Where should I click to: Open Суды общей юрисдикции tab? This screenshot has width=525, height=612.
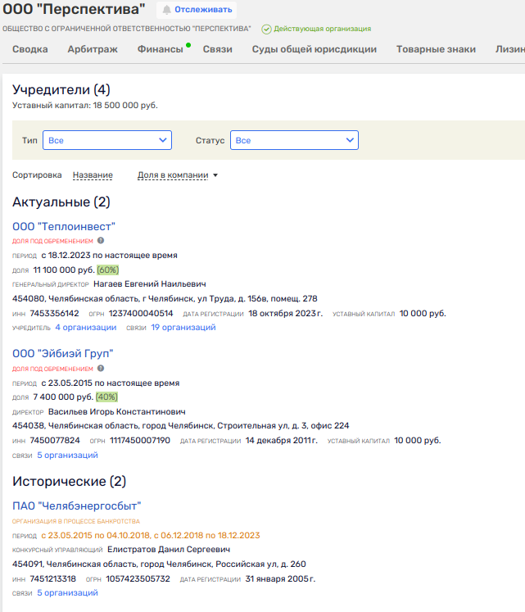tap(315, 49)
